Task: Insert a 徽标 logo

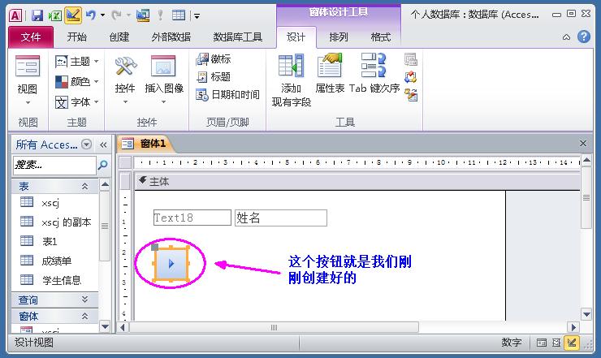Action: pyautogui.click(x=213, y=59)
